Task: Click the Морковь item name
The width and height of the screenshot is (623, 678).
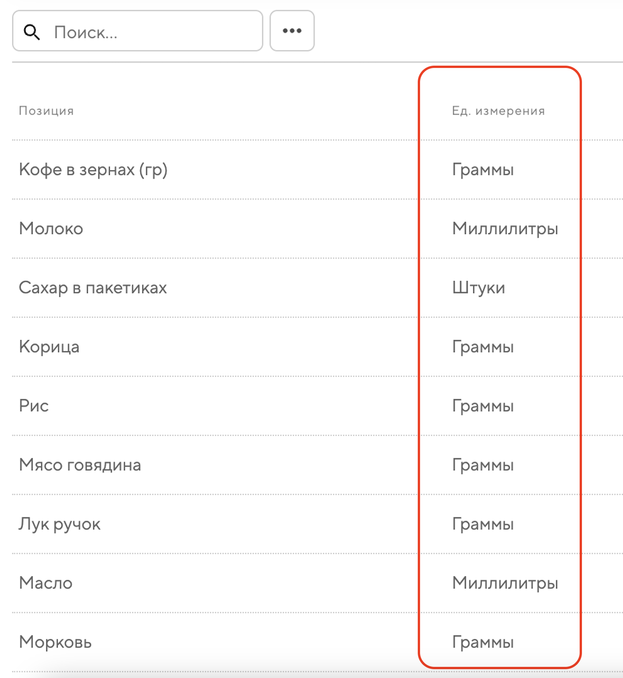Action: point(56,642)
